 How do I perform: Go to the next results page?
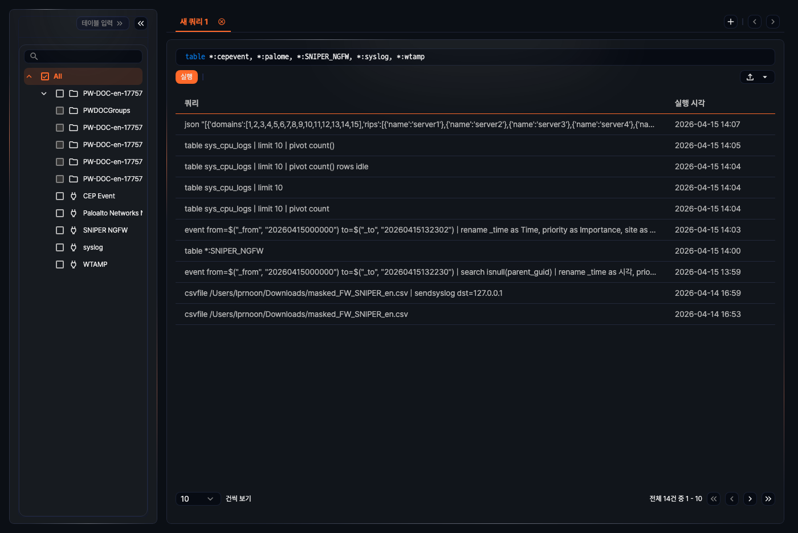click(750, 499)
